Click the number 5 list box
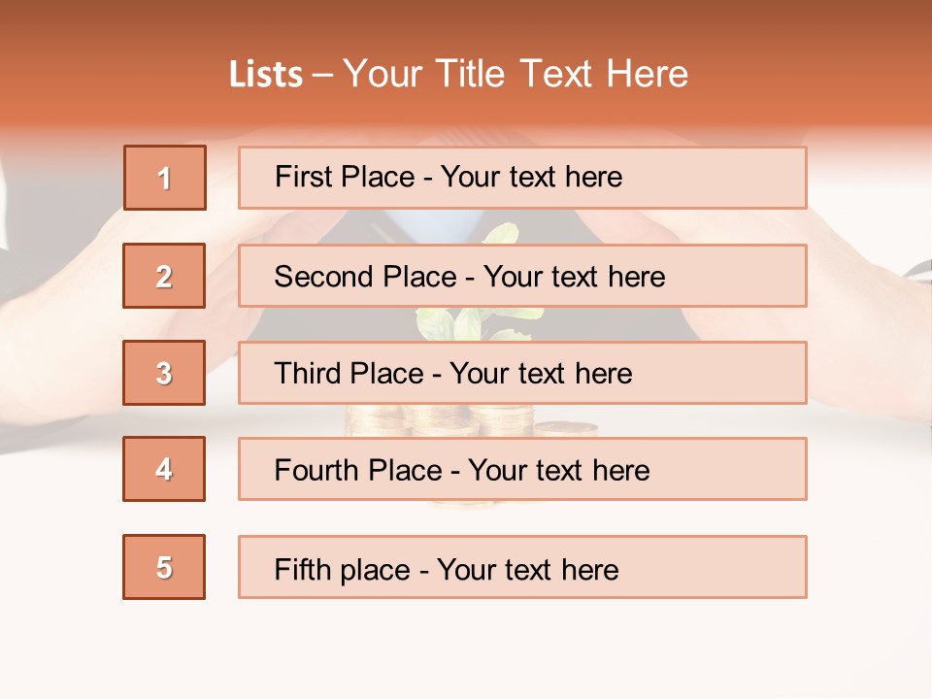The height and width of the screenshot is (699, 932). pyautogui.click(x=164, y=567)
